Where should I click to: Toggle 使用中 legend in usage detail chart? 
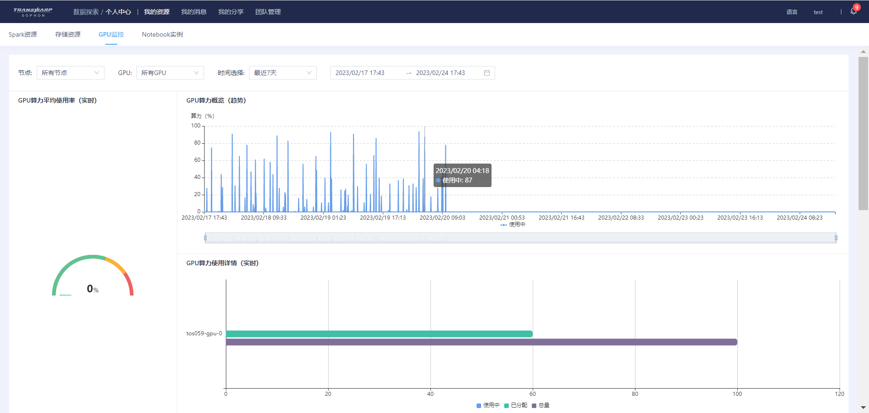click(x=488, y=405)
